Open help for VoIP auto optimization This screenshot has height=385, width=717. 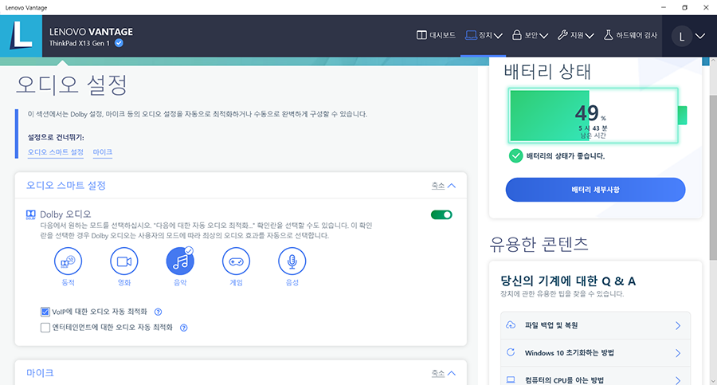coord(159,312)
